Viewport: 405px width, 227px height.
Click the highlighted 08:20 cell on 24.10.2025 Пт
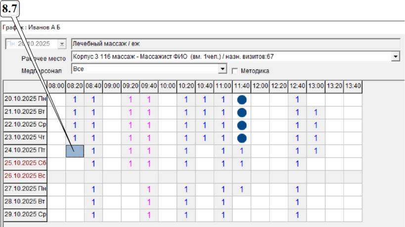coord(75,151)
